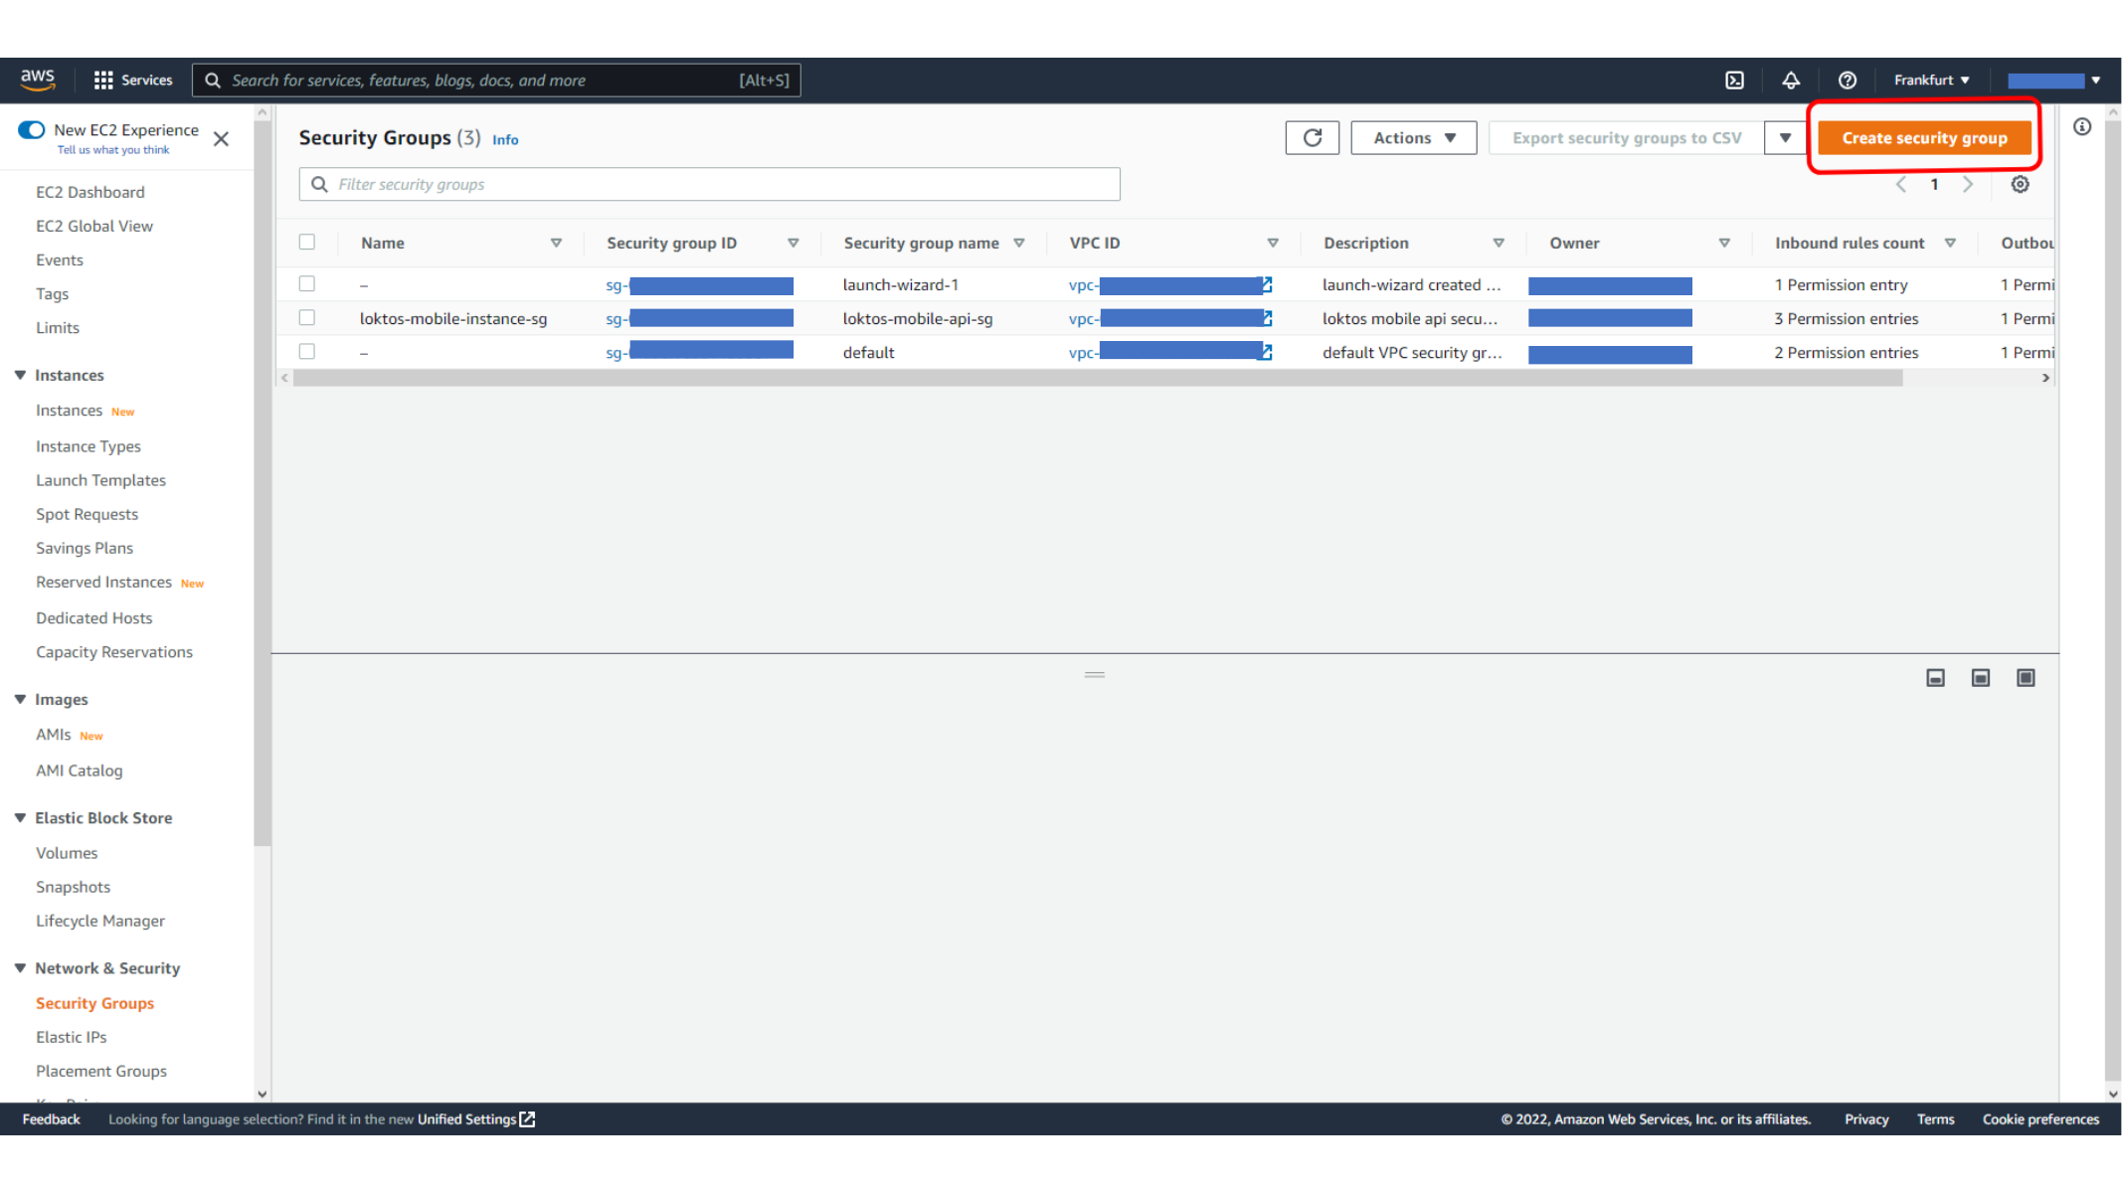Screen dimensions: 2122x1193
Task: Close the New EC2 Experience banner
Action: (221, 138)
